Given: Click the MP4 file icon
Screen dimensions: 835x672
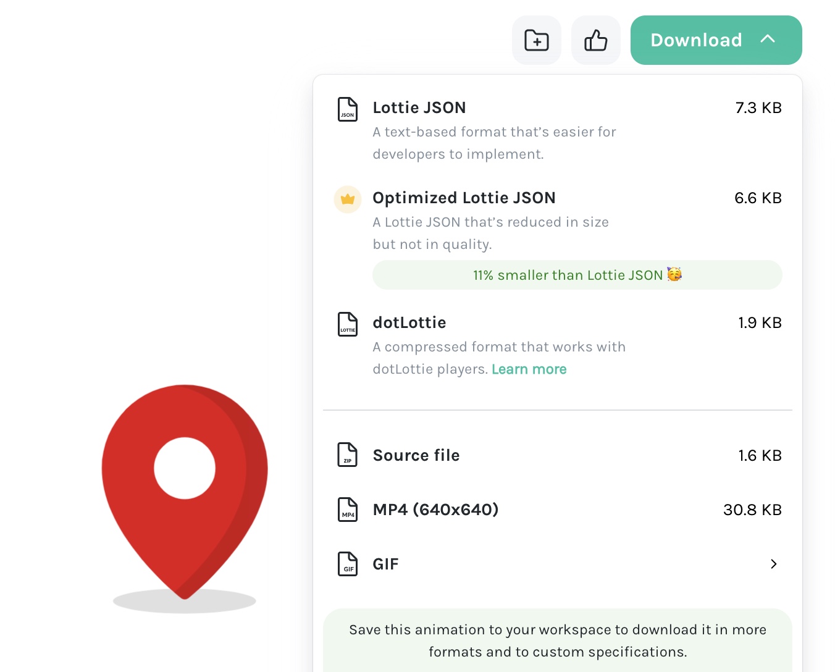Looking at the screenshot, I should point(348,510).
